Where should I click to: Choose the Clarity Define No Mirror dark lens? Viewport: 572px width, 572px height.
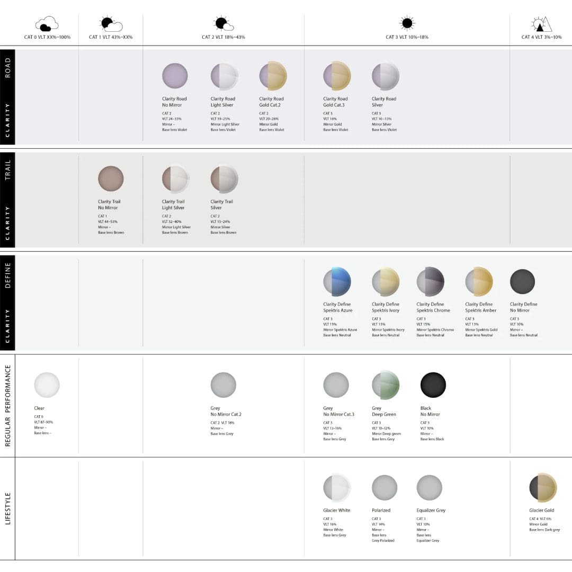522,282
